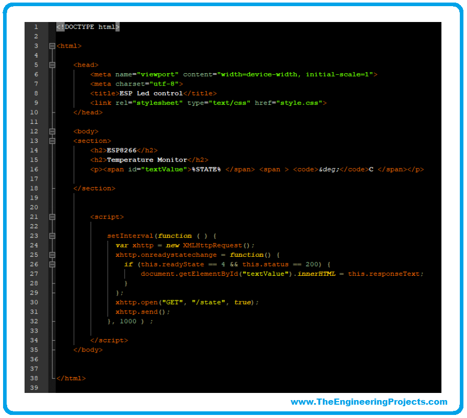Click the "viewport" attribute value
The height and width of the screenshot is (418, 467).
[x=158, y=75]
